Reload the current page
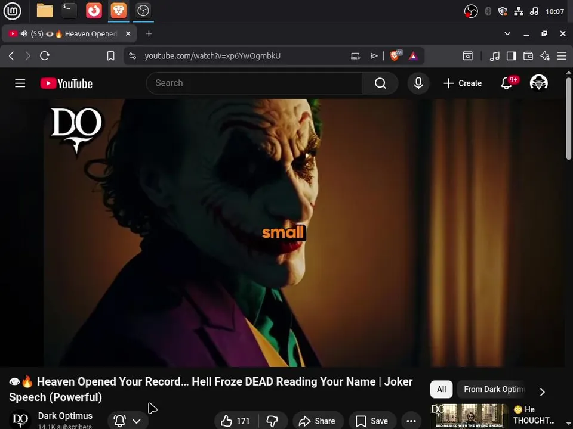This screenshot has height=429, width=573. pyautogui.click(x=45, y=56)
